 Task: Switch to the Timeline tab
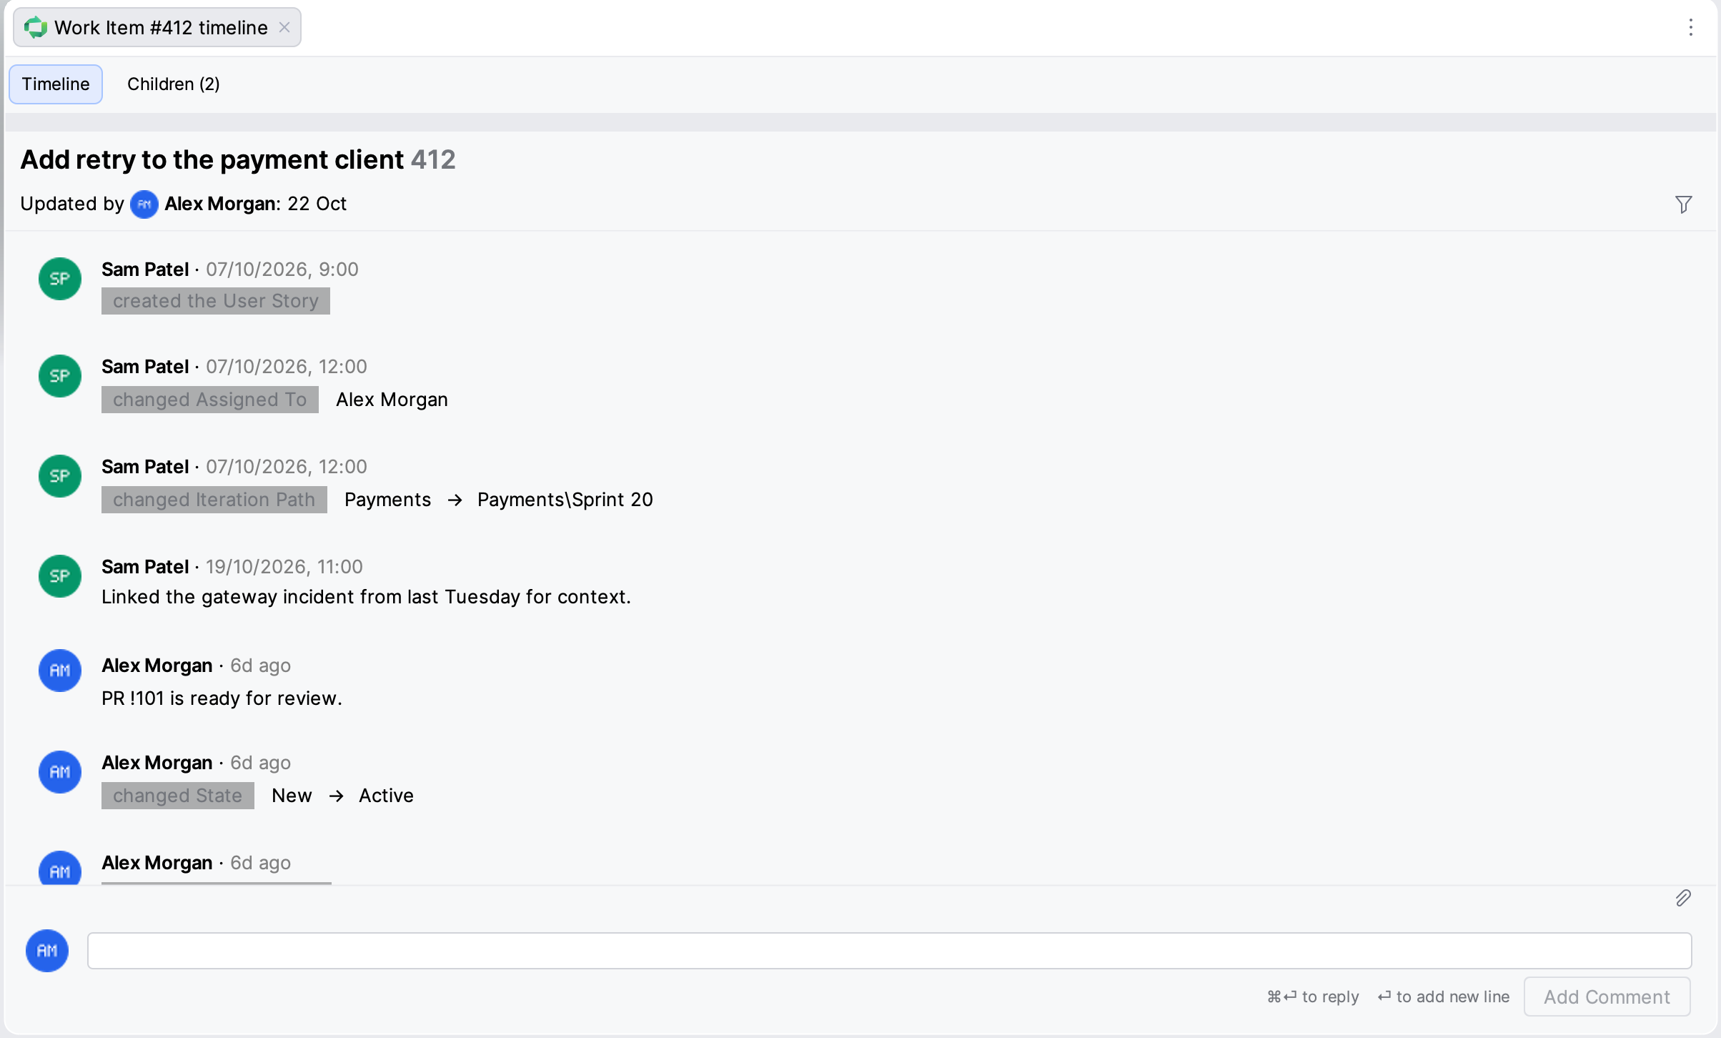pyautogui.click(x=56, y=84)
